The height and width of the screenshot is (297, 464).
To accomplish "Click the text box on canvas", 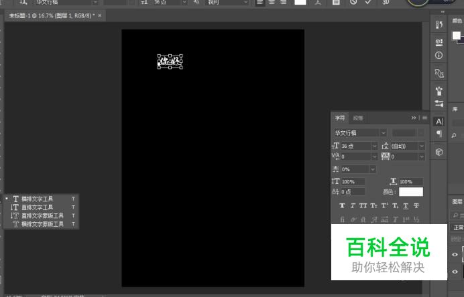I will pyautogui.click(x=170, y=62).
